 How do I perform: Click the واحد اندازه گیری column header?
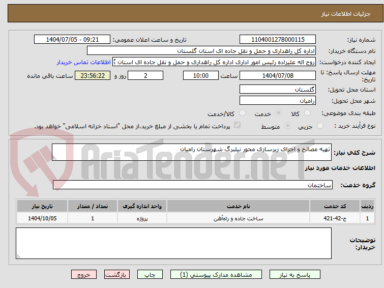142,206
